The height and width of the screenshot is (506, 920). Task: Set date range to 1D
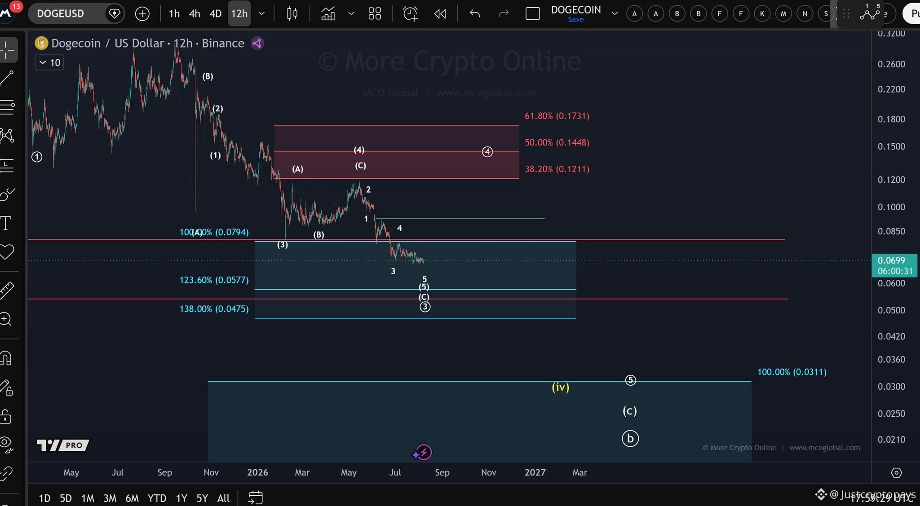pos(44,498)
